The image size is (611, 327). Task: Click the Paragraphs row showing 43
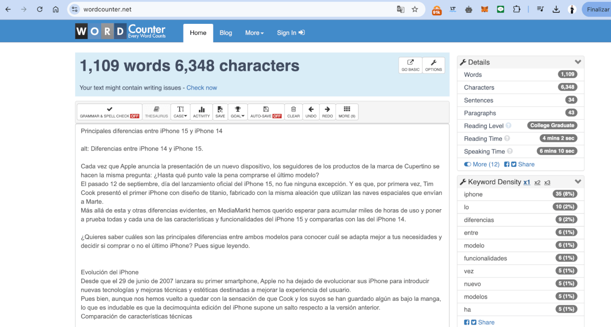pyautogui.click(x=520, y=113)
